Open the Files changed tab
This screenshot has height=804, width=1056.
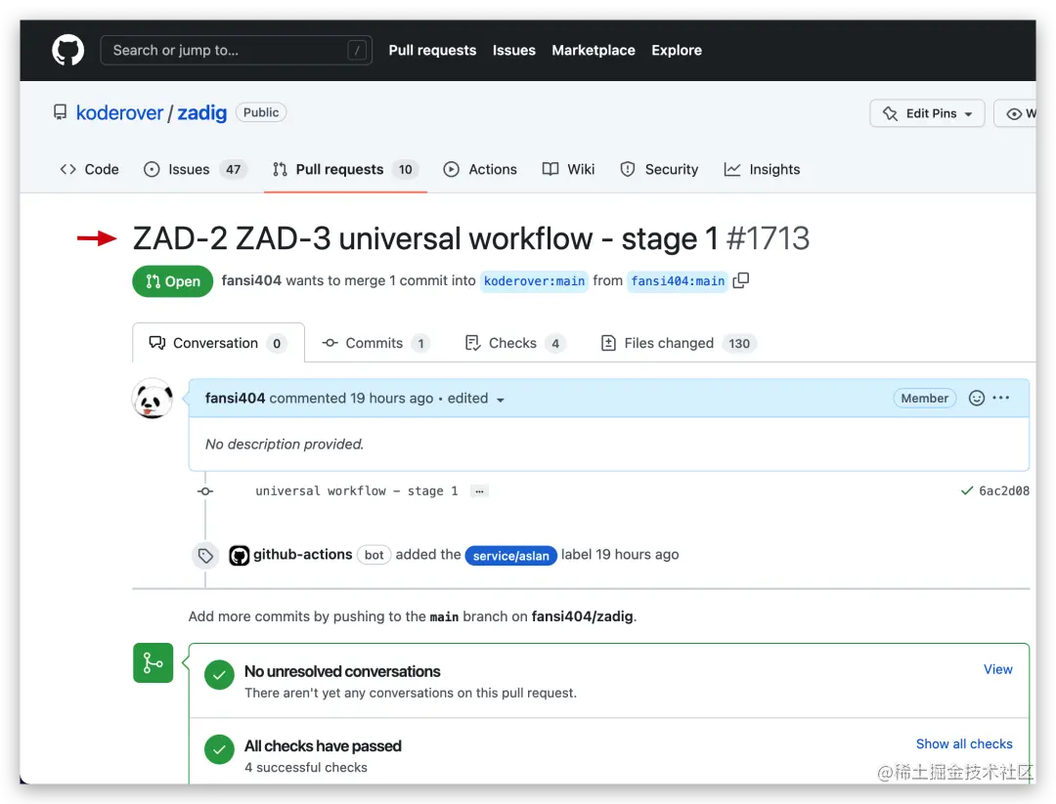pos(679,343)
